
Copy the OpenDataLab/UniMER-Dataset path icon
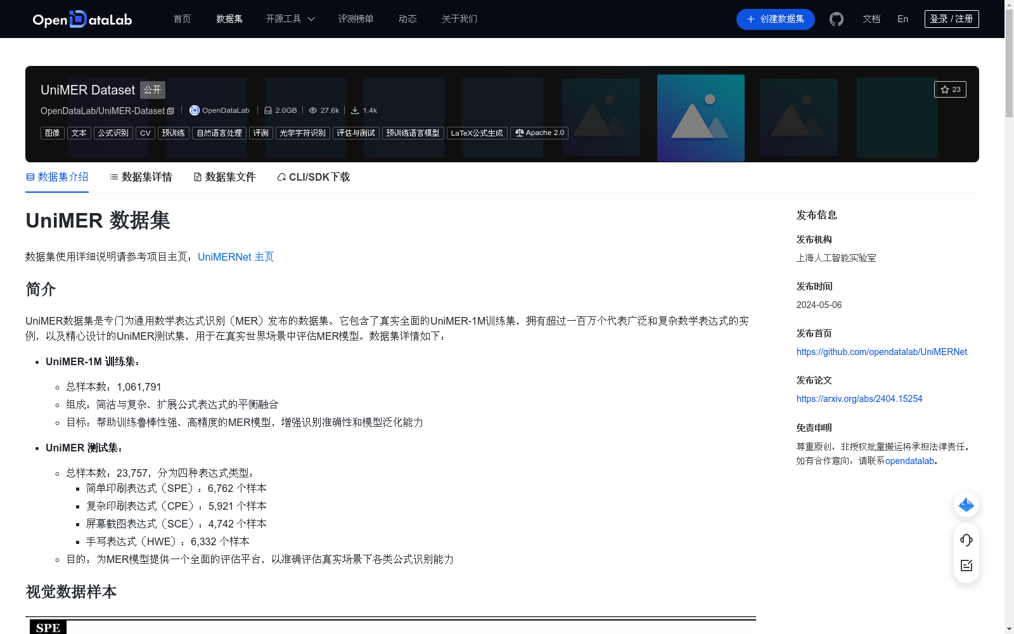[x=170, y=111]
